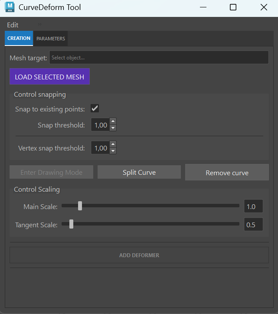This screenshot has width=278, height=314.
Task: Click the Control snapping group label
Action: pos(39,94)
